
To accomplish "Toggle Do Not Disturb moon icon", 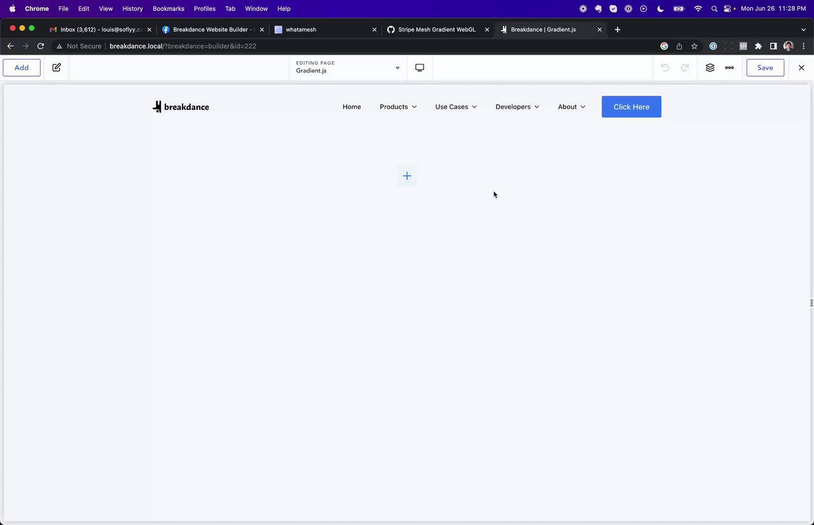I will [x=661, y=9].
